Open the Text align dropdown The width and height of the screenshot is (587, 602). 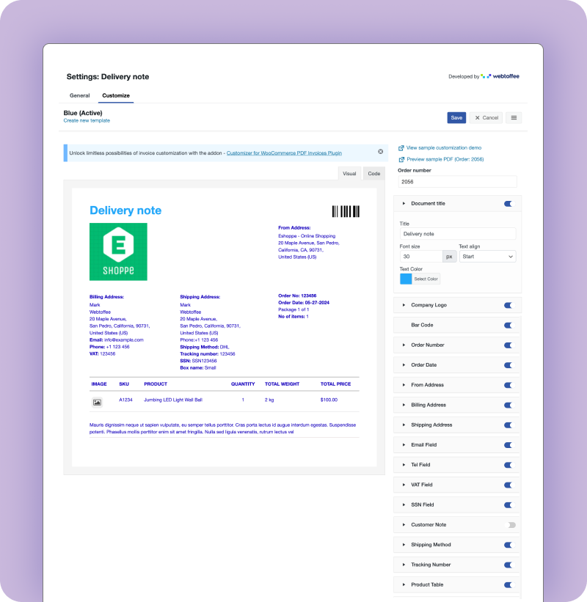point(487,257)
